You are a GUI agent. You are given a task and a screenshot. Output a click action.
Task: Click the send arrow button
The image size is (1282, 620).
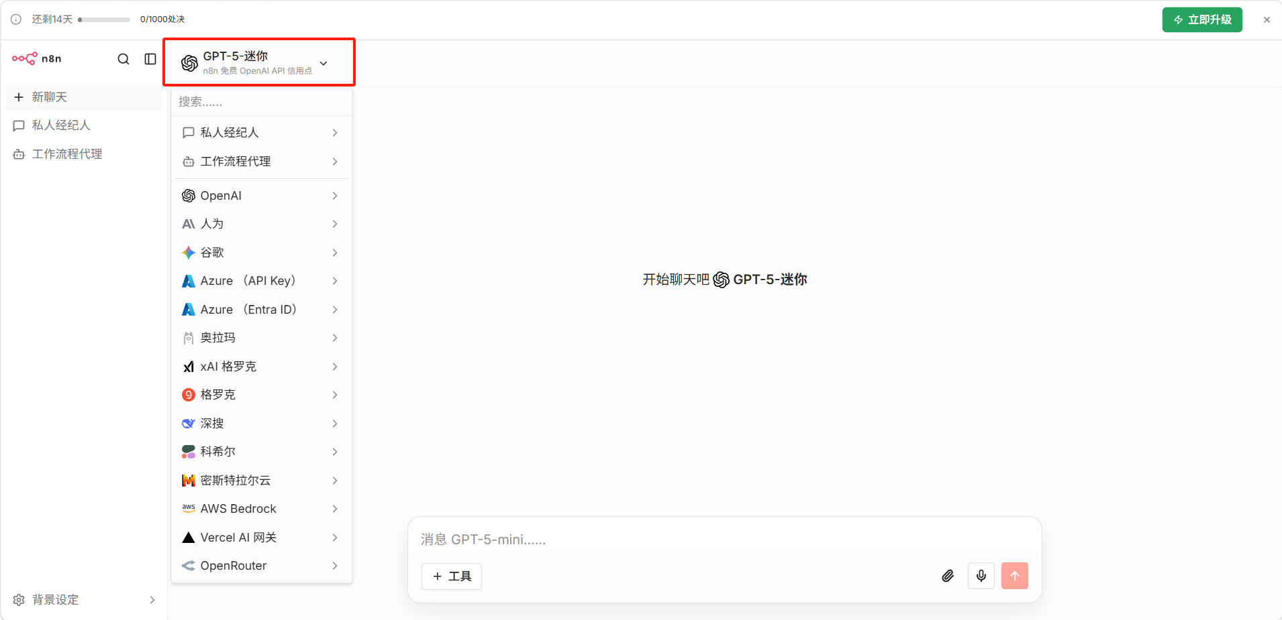1015,576
